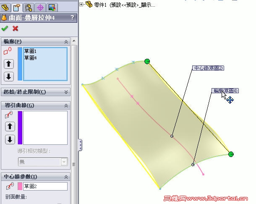Click the 輪廓(草圖4) callout label

point(225,91)
